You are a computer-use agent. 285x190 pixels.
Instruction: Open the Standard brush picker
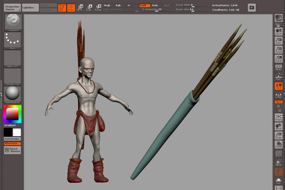click(13, 22)
